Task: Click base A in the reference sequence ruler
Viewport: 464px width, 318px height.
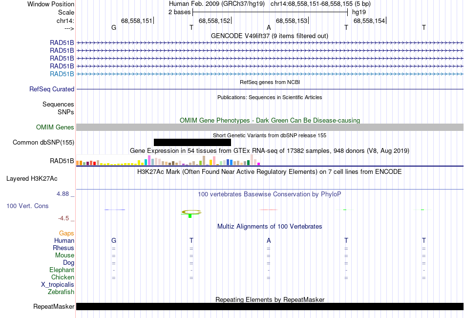Action: tap(269, 27)
